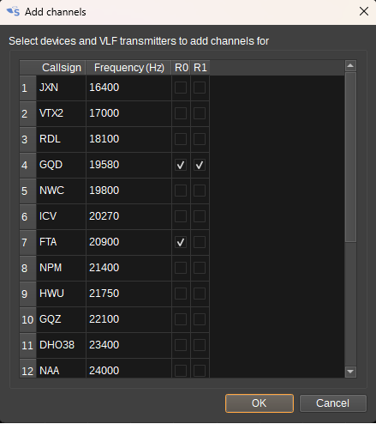
Task: Uncheck R1 for GQD transmitter
Action: (x=200, y=165)
